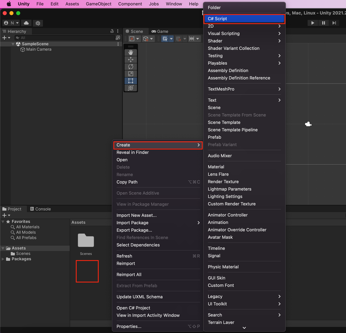Image resolution: width=346 pixels, height=333 pixels.
Task: Click snap increment ruler icon
Action: [192, 39]
